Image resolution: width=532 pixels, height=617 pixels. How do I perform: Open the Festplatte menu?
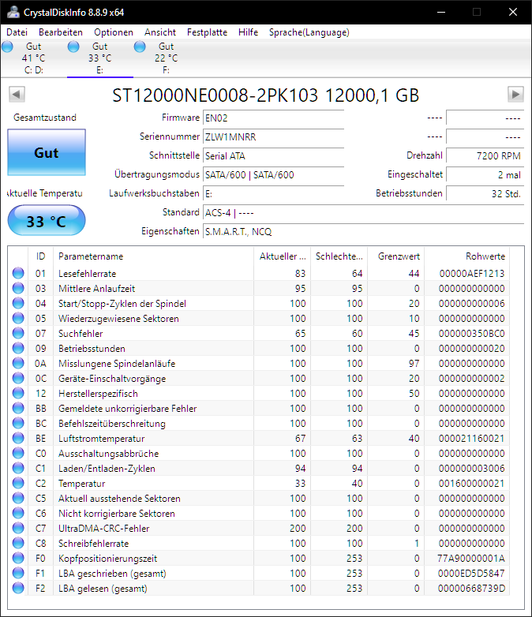coord(207,32)
